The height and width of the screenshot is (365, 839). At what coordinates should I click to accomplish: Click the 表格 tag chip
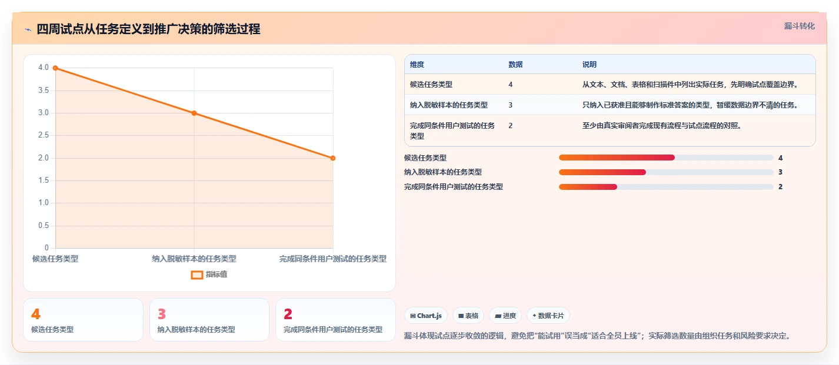468,316
